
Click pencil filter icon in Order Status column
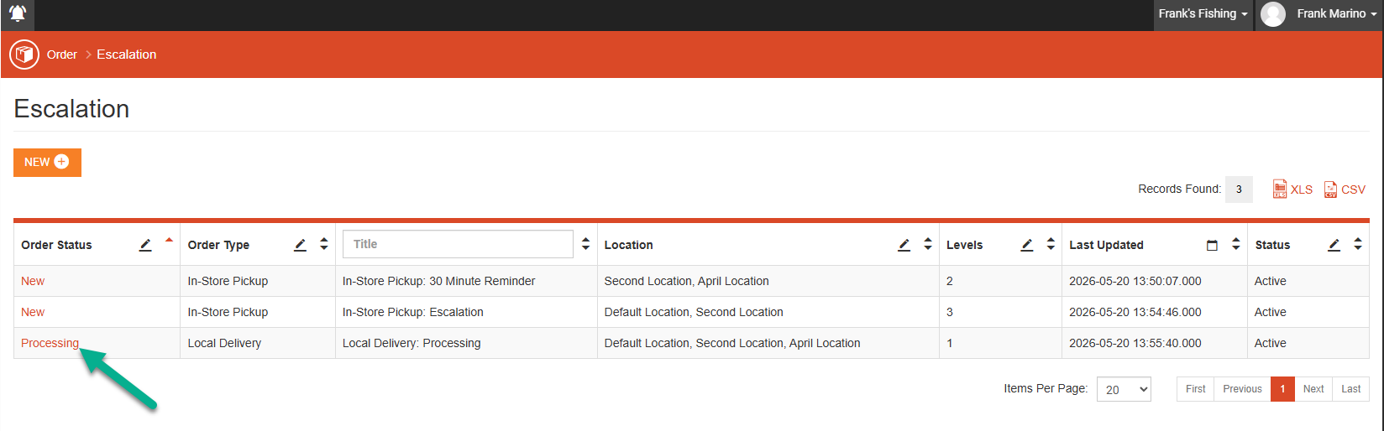point(145,245)
